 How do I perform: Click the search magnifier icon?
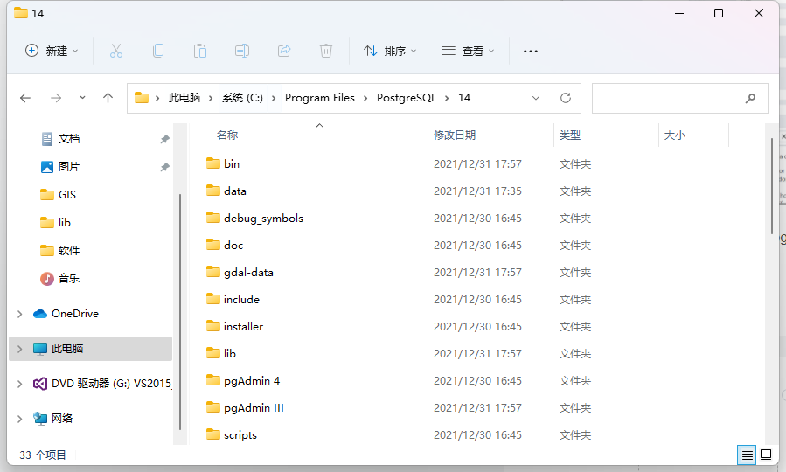tap(750, 98)
